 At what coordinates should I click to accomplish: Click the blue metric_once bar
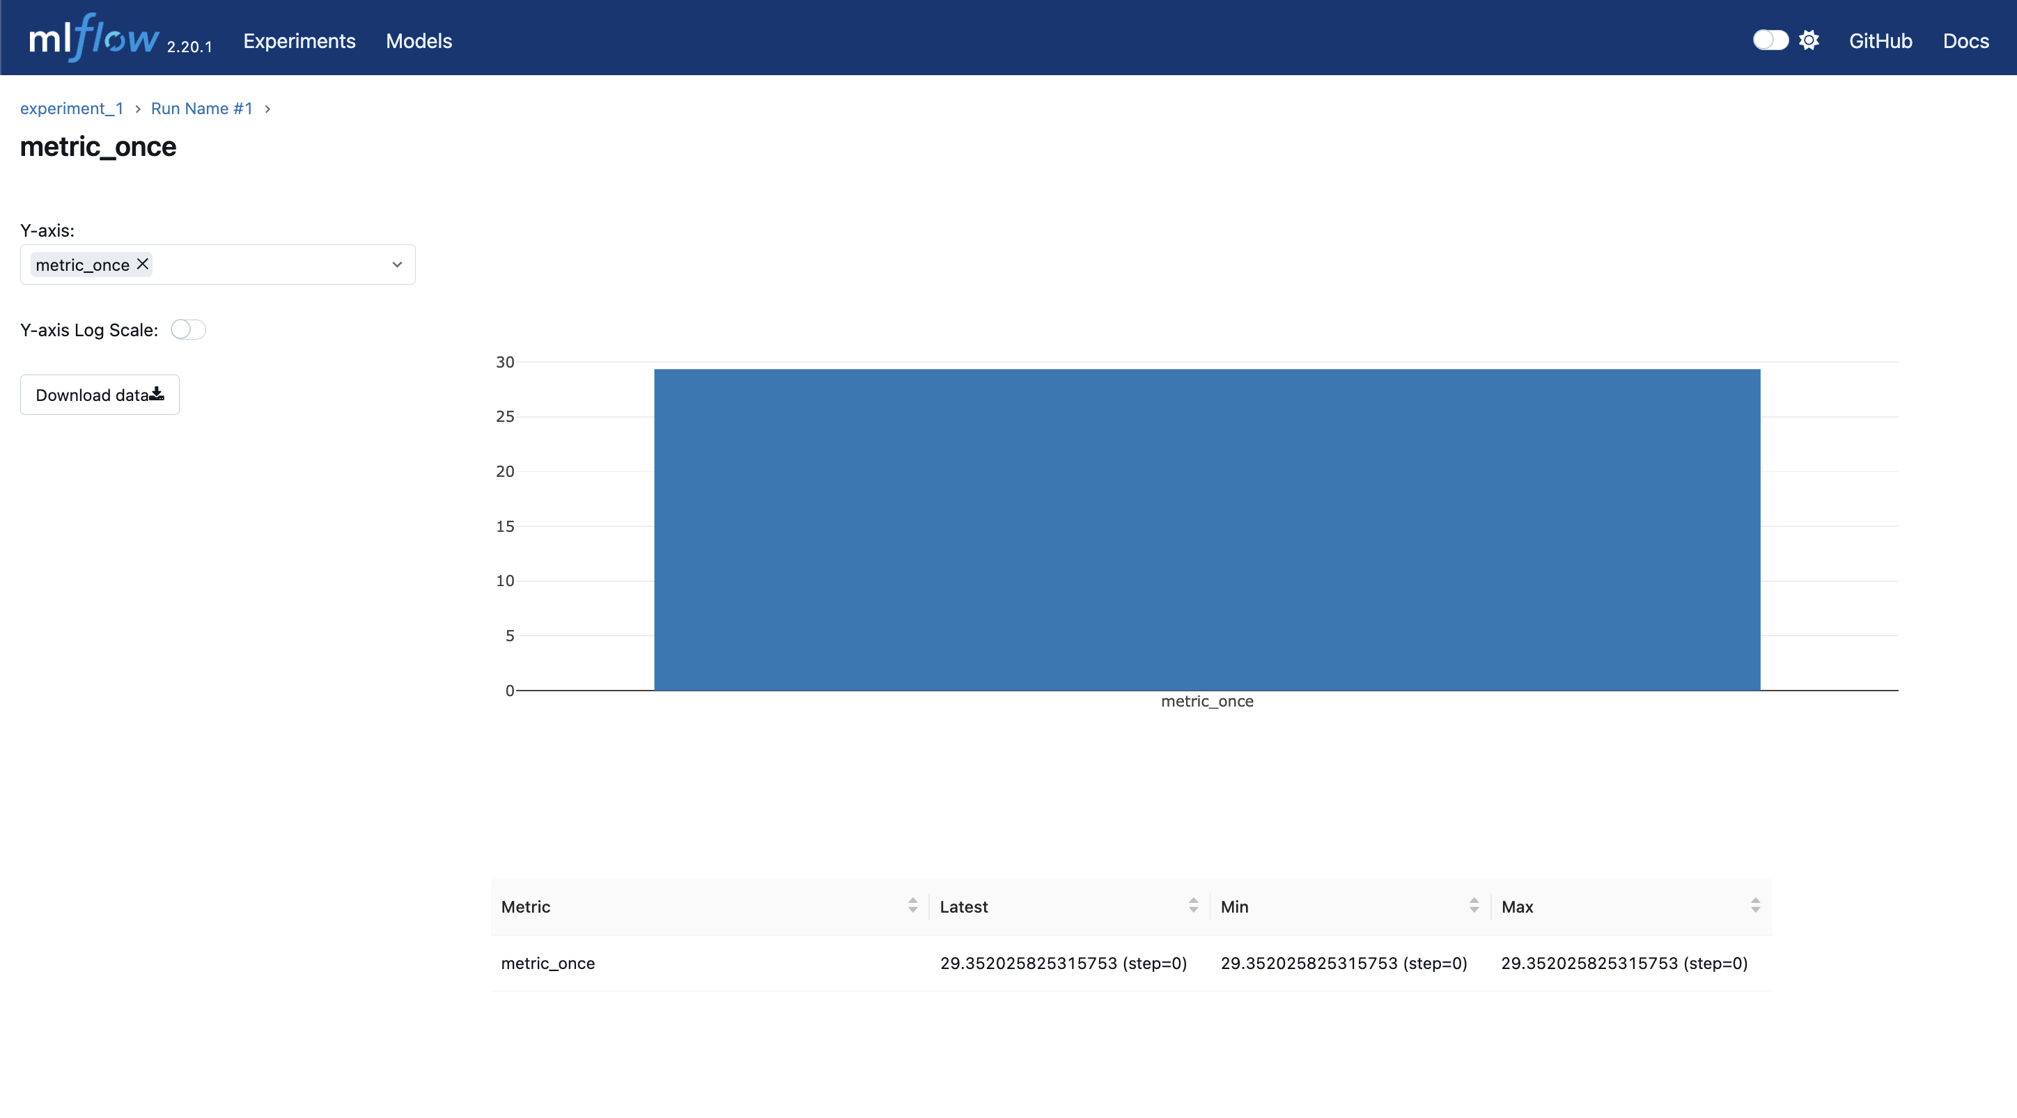pyautogui.click(x=1206, y=530)
